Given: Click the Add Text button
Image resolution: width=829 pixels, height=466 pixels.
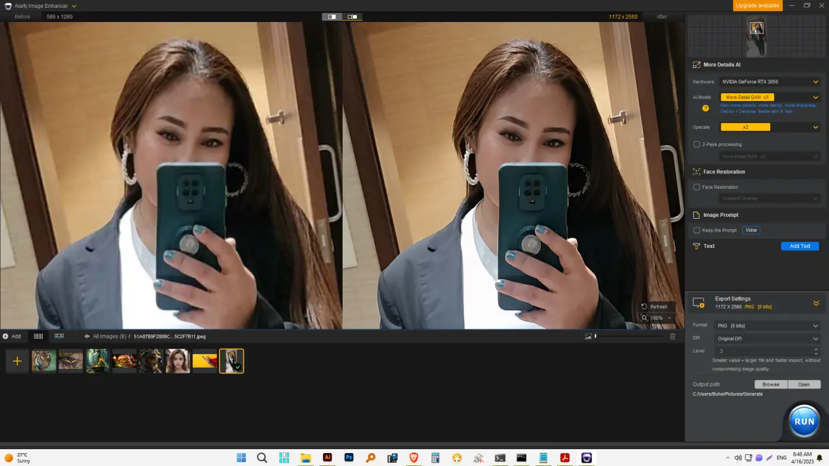Looking at the screenshot, I should click(800, 246).
